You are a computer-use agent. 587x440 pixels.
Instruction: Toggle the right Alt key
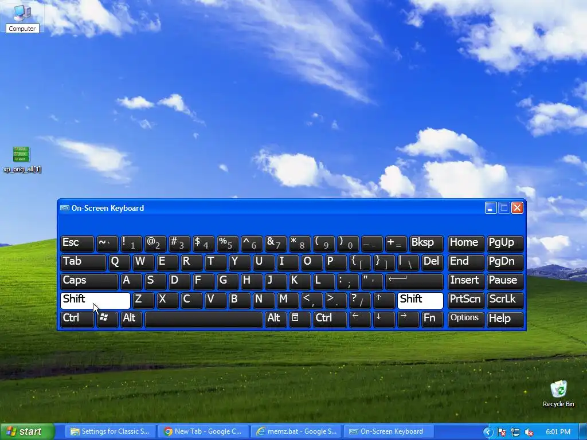[x=276, y=319]
